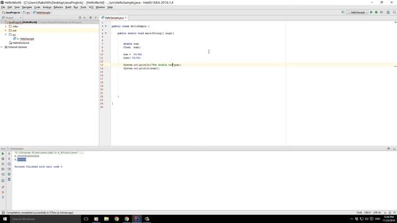Open Run panel settings gear
Viewport: 397px width, 223px height.
click(x=389, y=149)
